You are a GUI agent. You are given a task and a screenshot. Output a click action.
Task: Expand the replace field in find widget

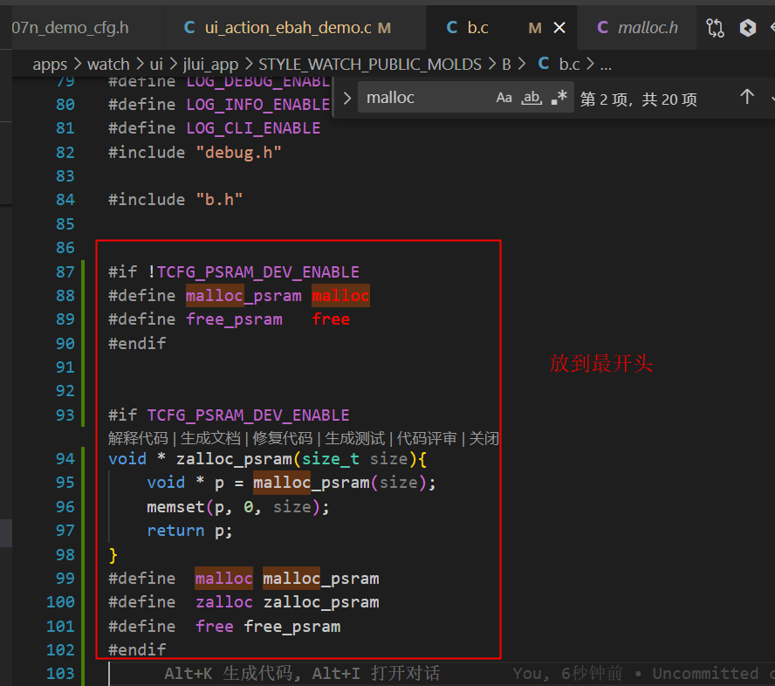tap(347, 99)
